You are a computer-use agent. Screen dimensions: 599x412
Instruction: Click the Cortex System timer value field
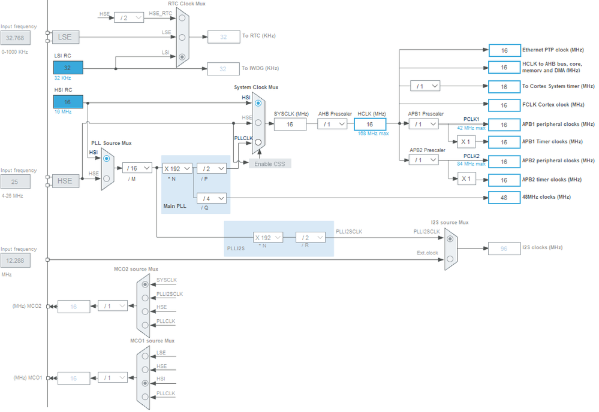[x=504, y=87]
